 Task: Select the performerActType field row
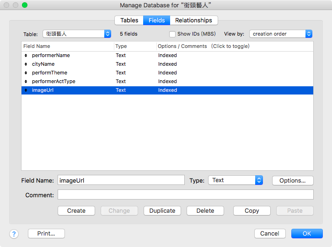pos(167,81)
